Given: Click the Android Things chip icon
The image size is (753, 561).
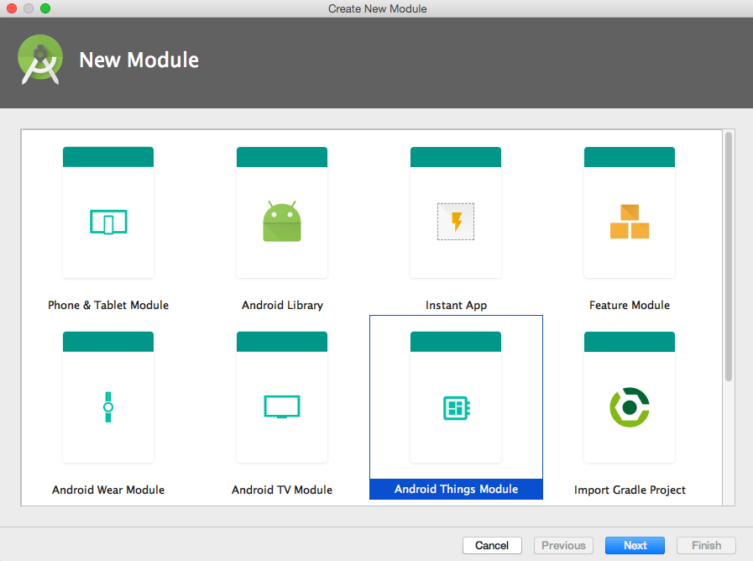Looking at the screenshot, I should pyautogui.click(x=456, y=408).
